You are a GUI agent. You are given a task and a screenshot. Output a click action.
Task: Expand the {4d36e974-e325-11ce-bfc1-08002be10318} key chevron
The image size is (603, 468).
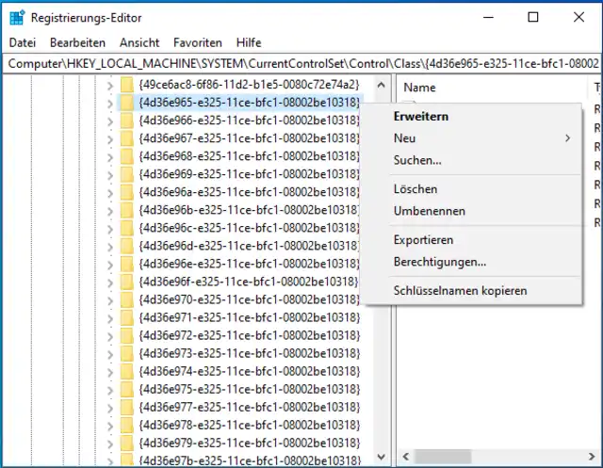point(110,373)
